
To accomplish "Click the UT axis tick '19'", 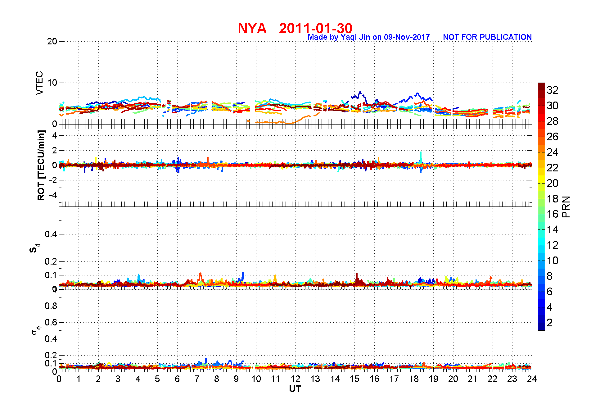I will [433, 379].
